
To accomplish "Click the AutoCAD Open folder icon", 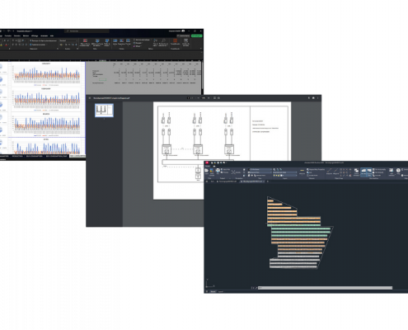I will 207,171.
